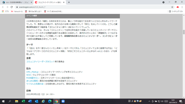Image resolution: width=185 pixels, height=104 pixels.
Task: Reload the current page
Action: tap(12, 7)
